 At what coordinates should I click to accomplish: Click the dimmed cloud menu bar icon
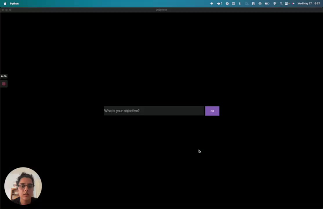pos(246,3)
